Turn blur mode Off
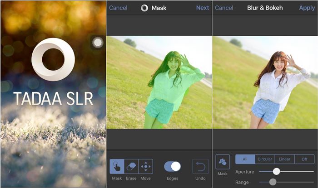The width and height of the screenshot is (318, 188). click(304, 159)
